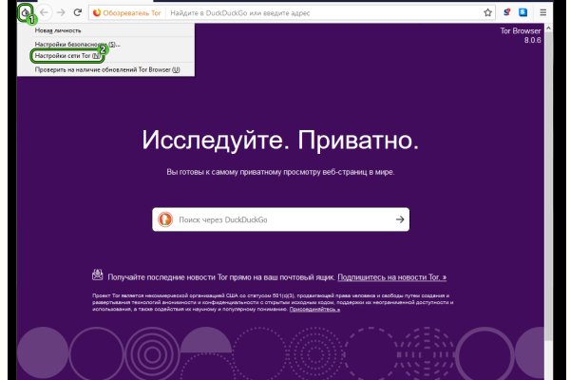Click the NoScript extension icon
This screenshot has width=570, height=380.
pos(507,13)
